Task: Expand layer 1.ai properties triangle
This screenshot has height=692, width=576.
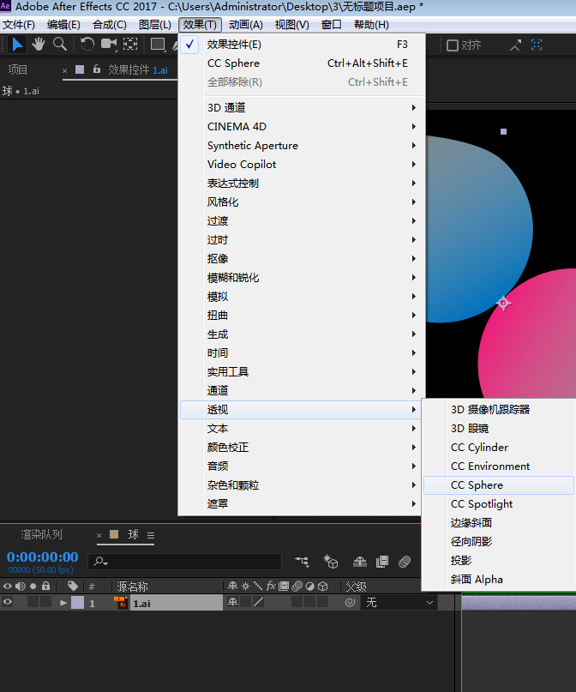Action: coord(63,603)
